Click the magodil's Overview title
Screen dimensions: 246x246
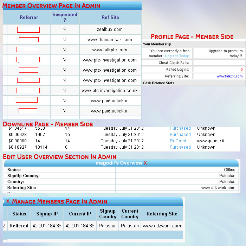[119, 163]
